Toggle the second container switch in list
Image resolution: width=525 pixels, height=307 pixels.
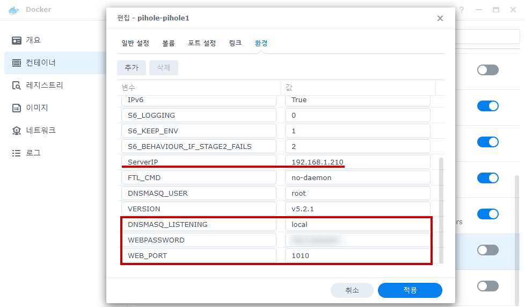(x=488, y=106)
